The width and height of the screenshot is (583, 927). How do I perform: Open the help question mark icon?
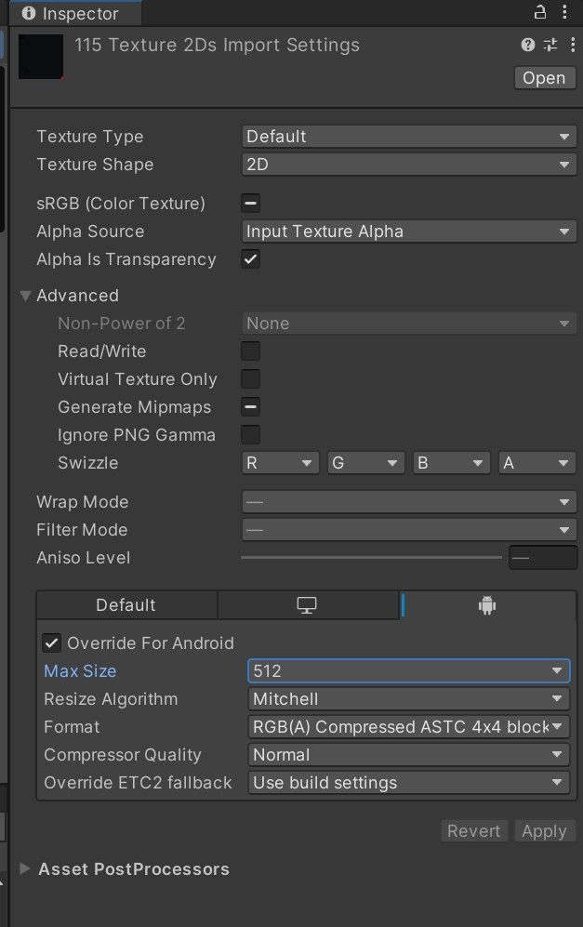click(528, 45)
